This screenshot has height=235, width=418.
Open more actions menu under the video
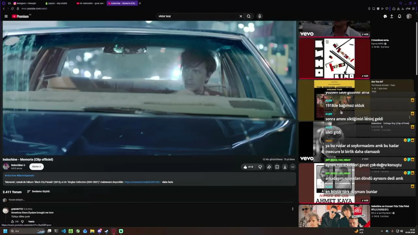click(293, 167)
